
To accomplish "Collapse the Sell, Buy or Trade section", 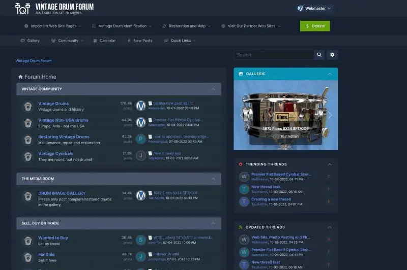I will point(213,223).
